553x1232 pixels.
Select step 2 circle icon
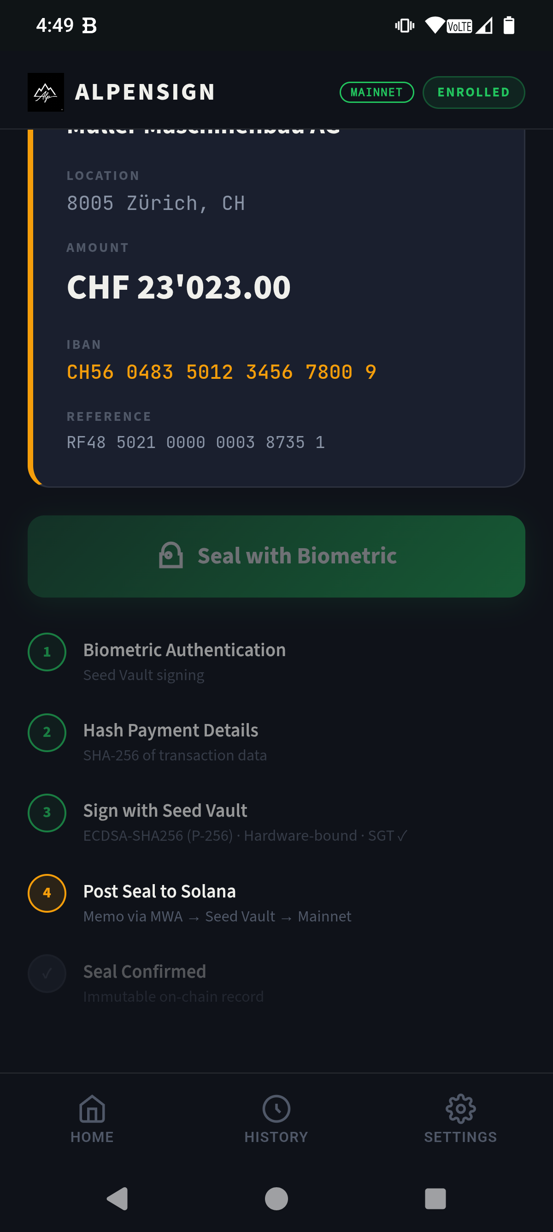pyautogui.click(x=47, y=732)
